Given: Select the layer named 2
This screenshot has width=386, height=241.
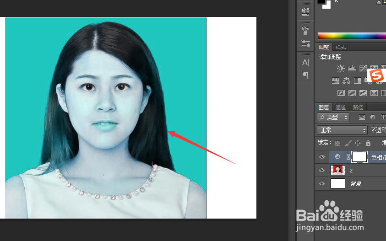Looking at the screenshot, I should tap(351, 171).
